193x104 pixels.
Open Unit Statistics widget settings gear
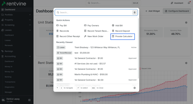pyautogui.click(x=186, y=22)
